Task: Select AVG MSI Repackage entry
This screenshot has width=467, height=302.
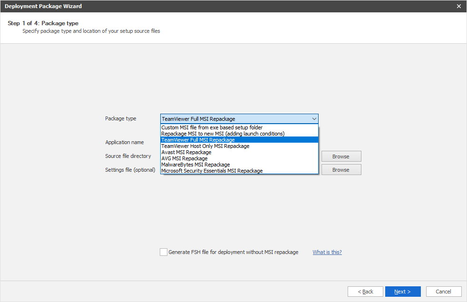Action: coord(239,158)
